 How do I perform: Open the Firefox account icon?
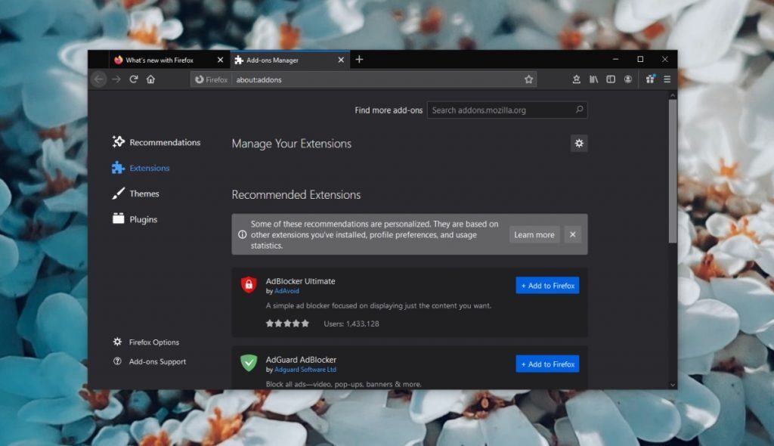click(628, 79)
